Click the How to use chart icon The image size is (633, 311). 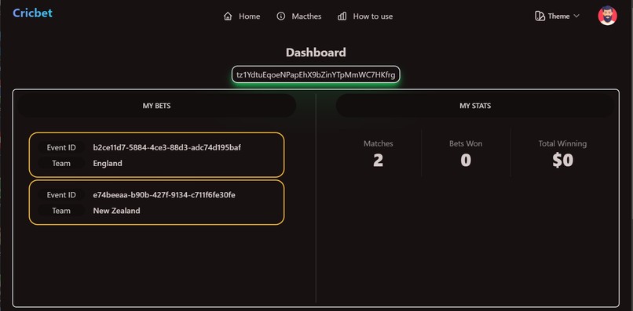pyautogui.click(x=342, y=16)
